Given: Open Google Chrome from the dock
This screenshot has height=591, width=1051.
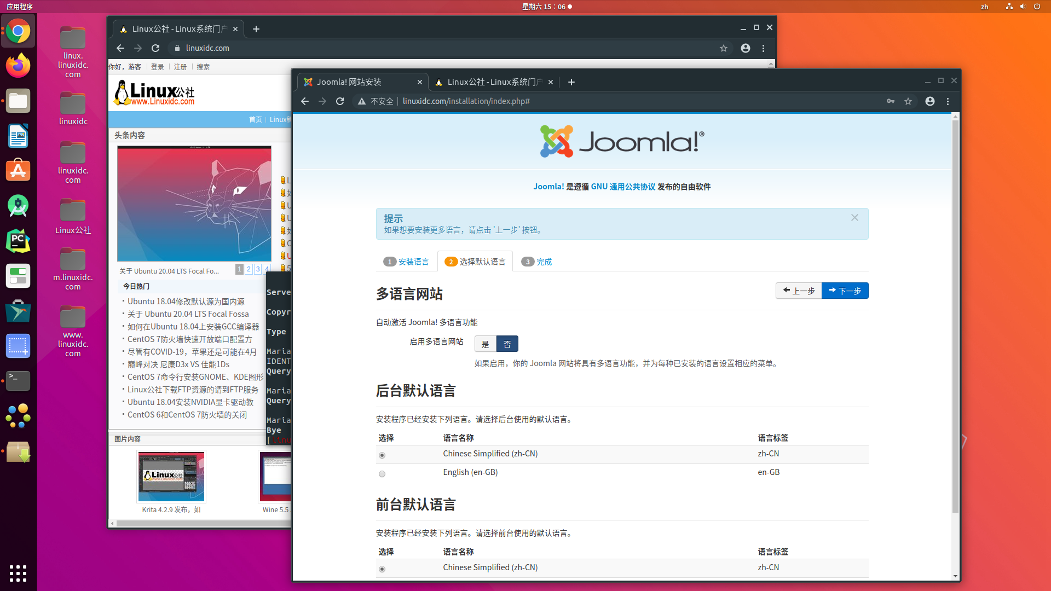Looking at the screenshot, I should click(x=18, y=31).
